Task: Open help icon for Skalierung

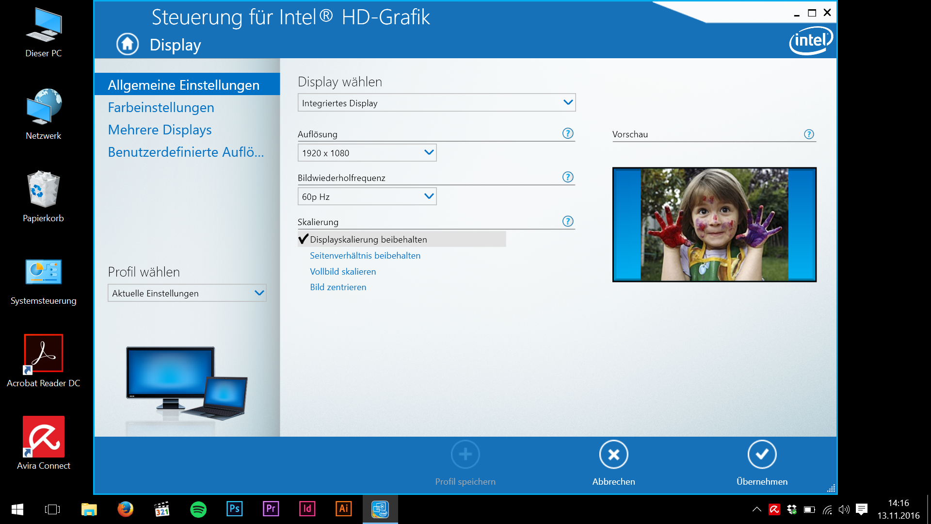Action: [x=568, y=221]
